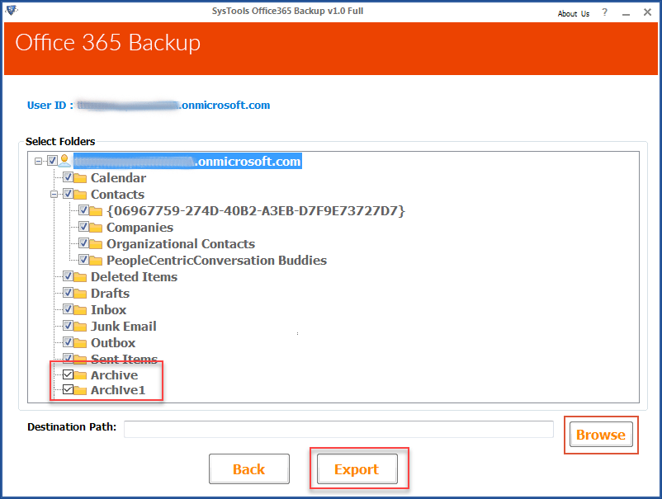Viewport: 662px width, 499px height.
Task: Select the highlighted onmicrosoft.com root account label
Action: [x=188, y=161]
